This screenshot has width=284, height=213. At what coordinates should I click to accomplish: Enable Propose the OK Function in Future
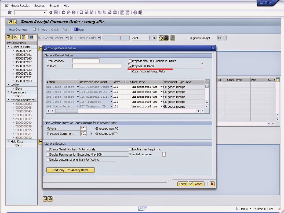[130, 61]
